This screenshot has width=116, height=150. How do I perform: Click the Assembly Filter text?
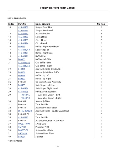[x=43, y=101]
